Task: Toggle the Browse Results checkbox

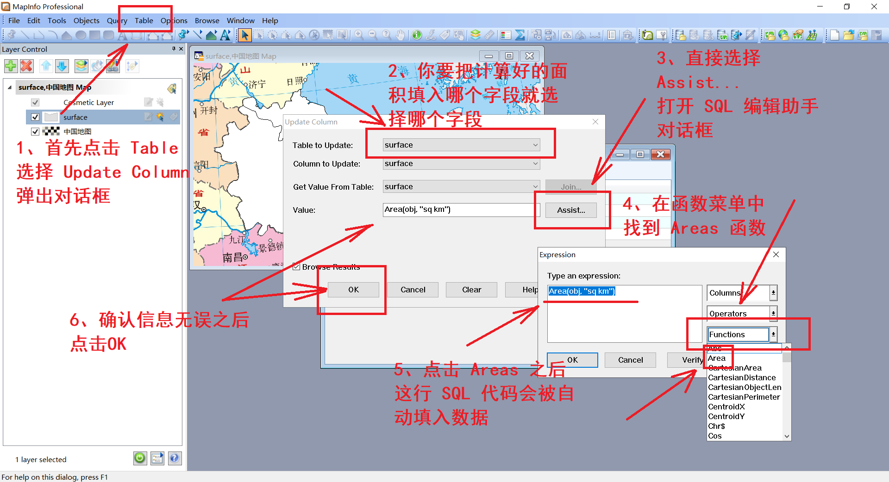Action: pyautogui.click(x=296, y=266)
